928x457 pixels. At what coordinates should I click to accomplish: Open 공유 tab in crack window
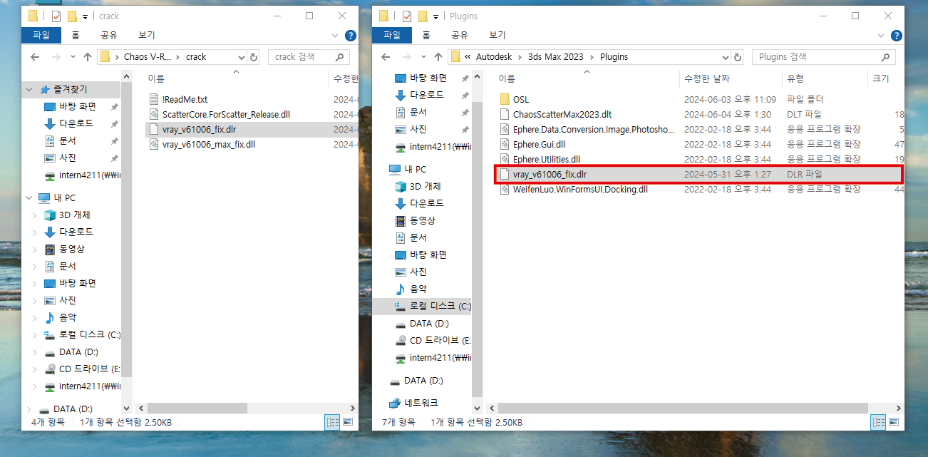tap(109, 35)
